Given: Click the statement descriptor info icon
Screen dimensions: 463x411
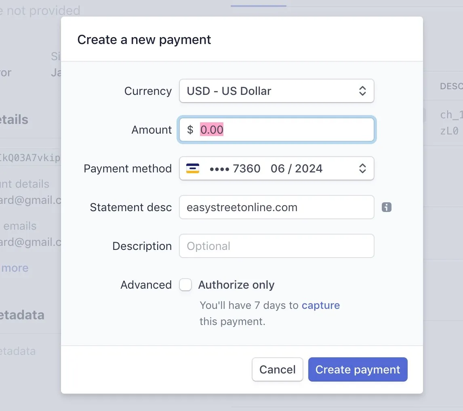Looking at the screenshot, I should click(x=387, y=208).
